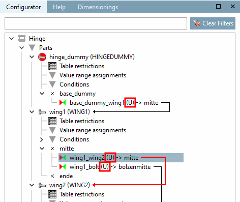Viewport: 240px width, 202px height.
Task: Click the Parts funnel icon
Action: pos(32,48)
